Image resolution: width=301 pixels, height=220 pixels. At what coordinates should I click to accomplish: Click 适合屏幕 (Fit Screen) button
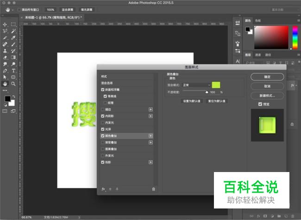coord(68,10)
